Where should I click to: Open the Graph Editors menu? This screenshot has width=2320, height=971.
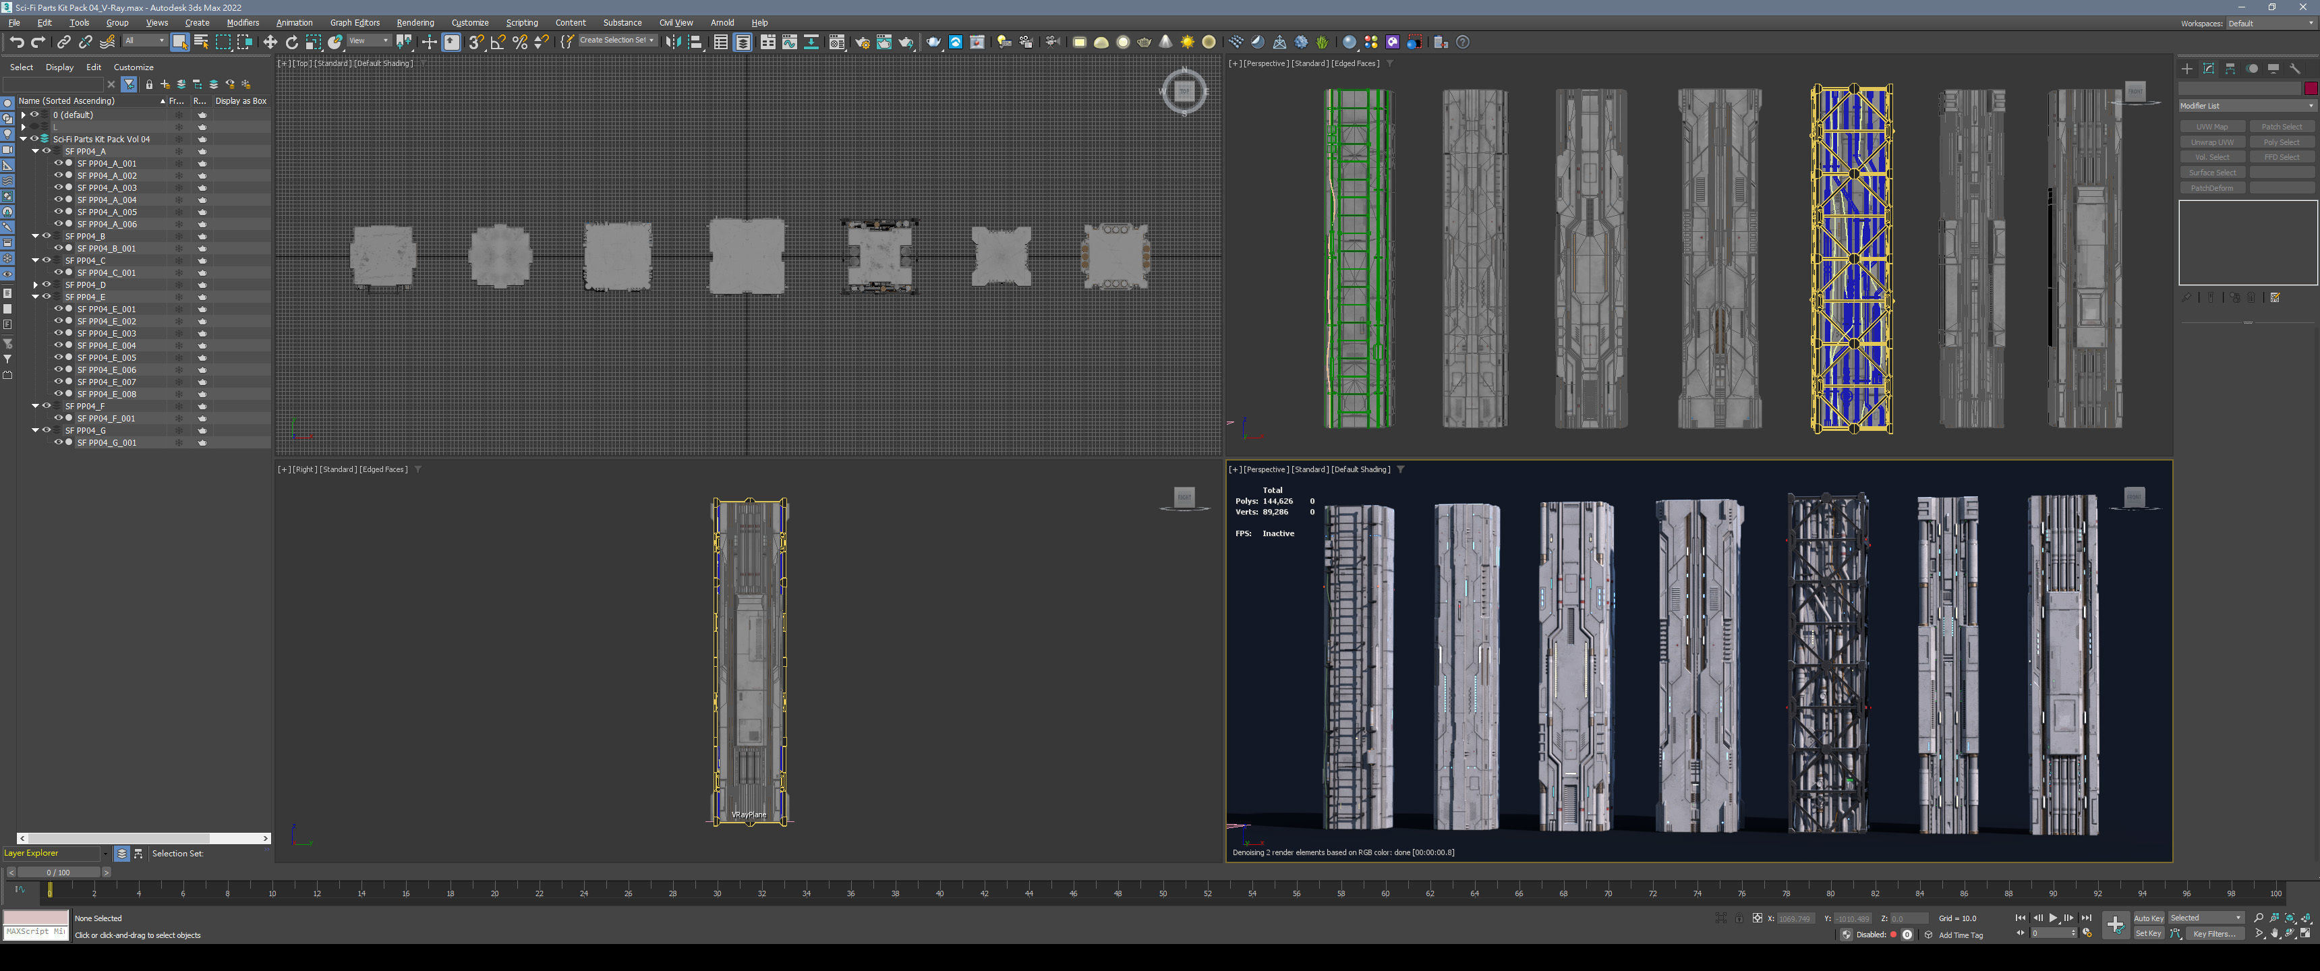[354, 22]
